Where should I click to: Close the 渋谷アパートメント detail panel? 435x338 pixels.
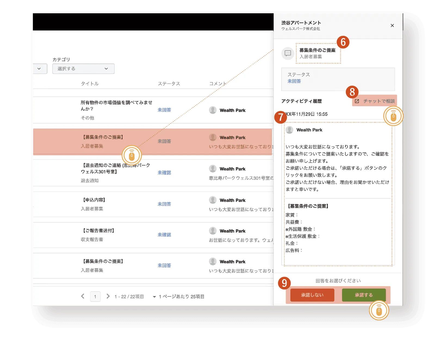click(392, 26)
